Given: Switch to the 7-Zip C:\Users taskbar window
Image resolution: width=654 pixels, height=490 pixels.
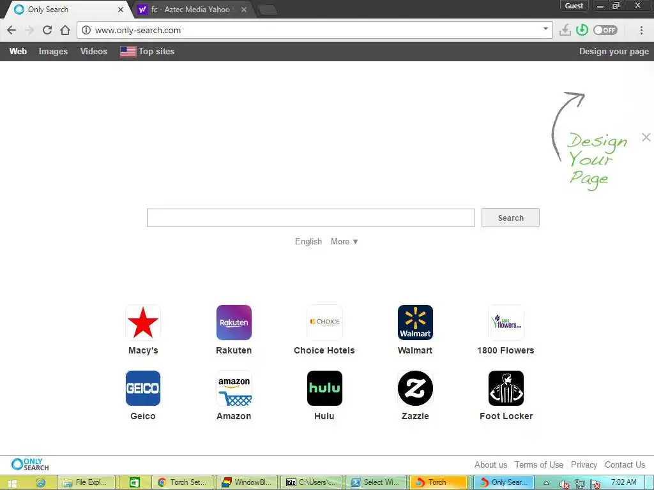Looking at the screenshot, I should point(312,482).
